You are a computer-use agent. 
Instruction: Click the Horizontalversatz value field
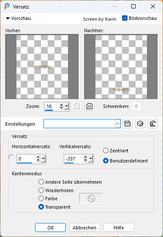point(26,159)
